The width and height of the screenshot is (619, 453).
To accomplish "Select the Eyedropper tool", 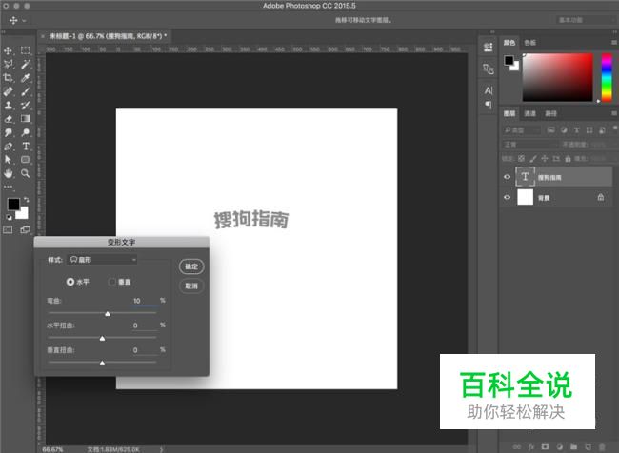I will 26,78.
